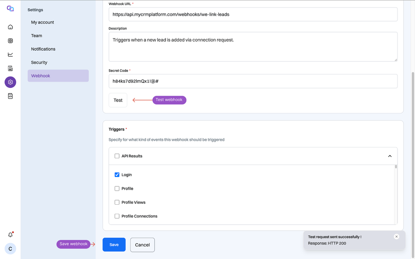Select the purple Settings gear icon
This screenshot has height=259, width=415.
pyautogui.click(x=10, y=82)
